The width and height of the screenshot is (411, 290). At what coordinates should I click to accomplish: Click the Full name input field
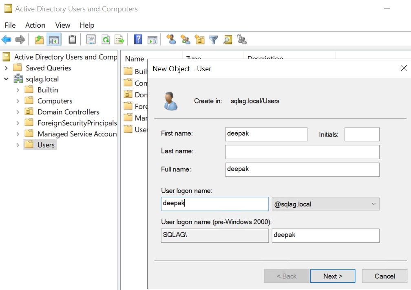[302, 169]
